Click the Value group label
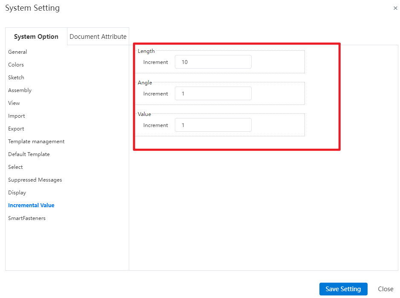This screenshot has height=298, width=400. tap(145, 114)
